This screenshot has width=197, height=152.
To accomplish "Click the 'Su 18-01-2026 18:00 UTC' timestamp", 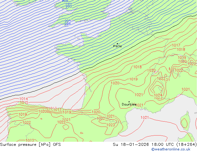I will (x=143, y=145).
